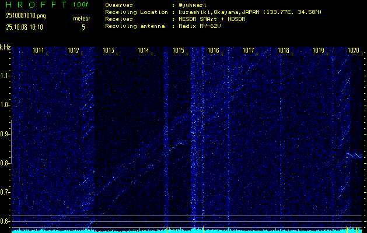Click the Radix RY-62V antenna value
Image resolution: width=367 pixels, height=233 pixels.
point(200,26)
